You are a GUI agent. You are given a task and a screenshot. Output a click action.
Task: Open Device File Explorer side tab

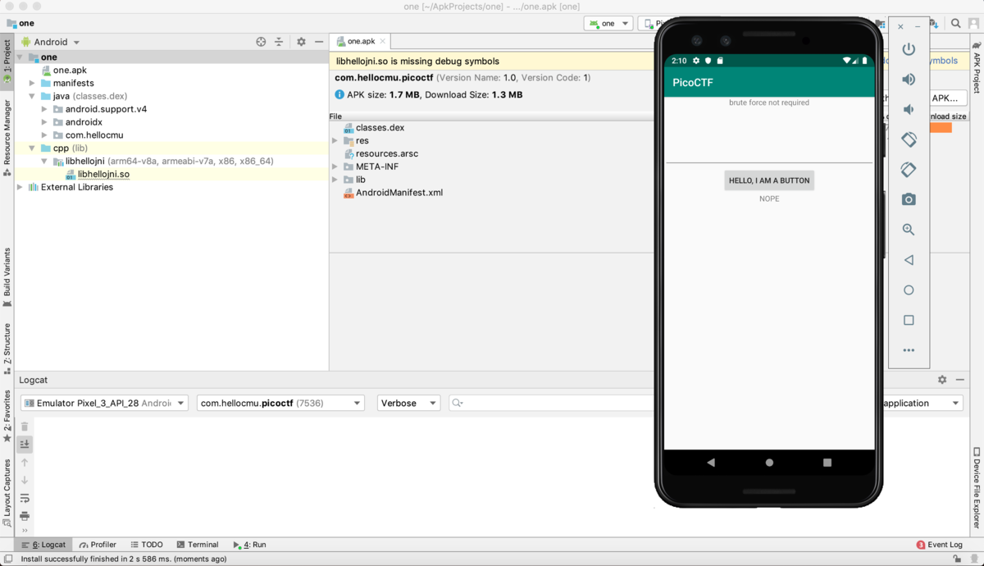pyautogui.click(x=977, y=487)
